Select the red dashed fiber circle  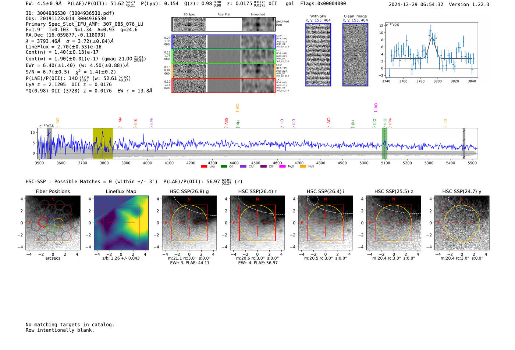click(x=43, y=222)
